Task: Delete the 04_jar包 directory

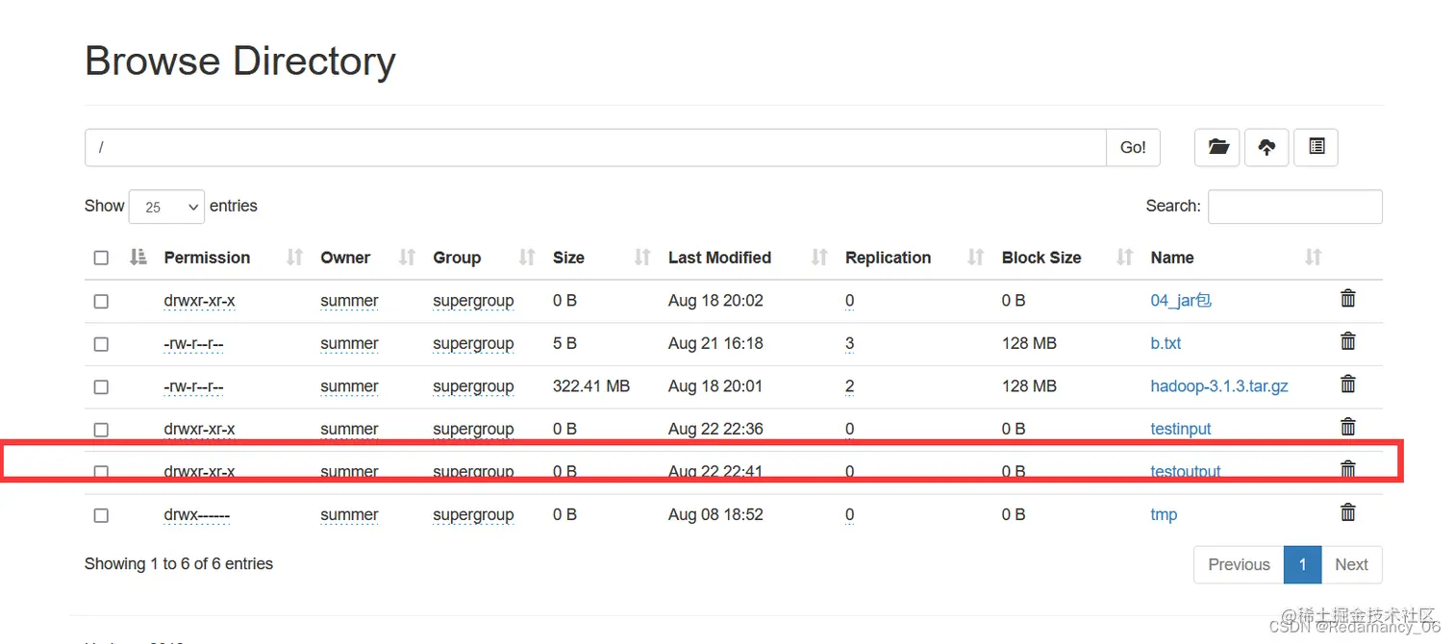Action: point(1348,299)
